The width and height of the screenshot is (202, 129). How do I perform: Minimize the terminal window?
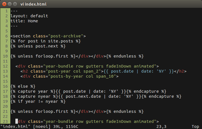point(10,4)
